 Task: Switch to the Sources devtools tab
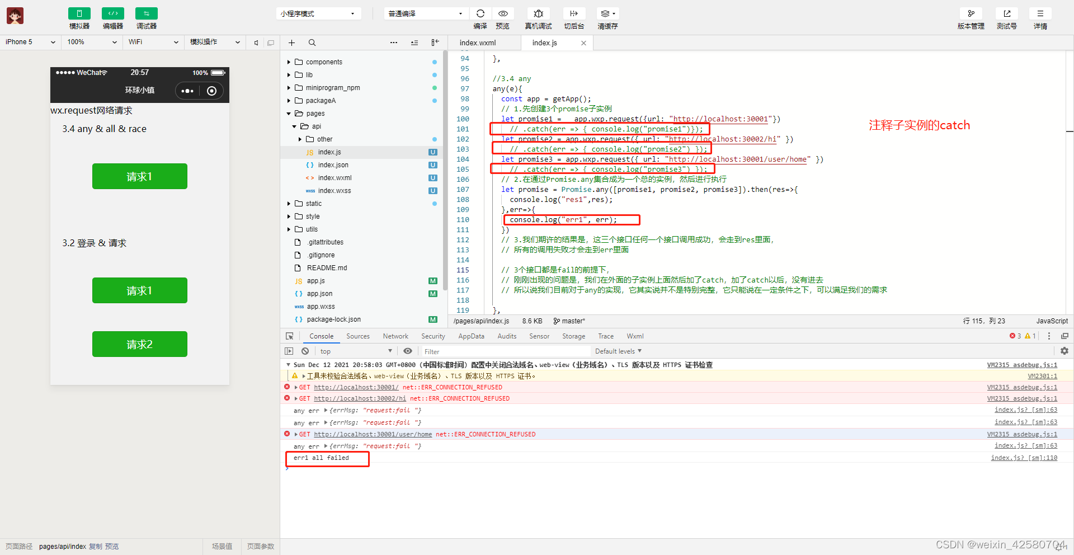point(358,336)
